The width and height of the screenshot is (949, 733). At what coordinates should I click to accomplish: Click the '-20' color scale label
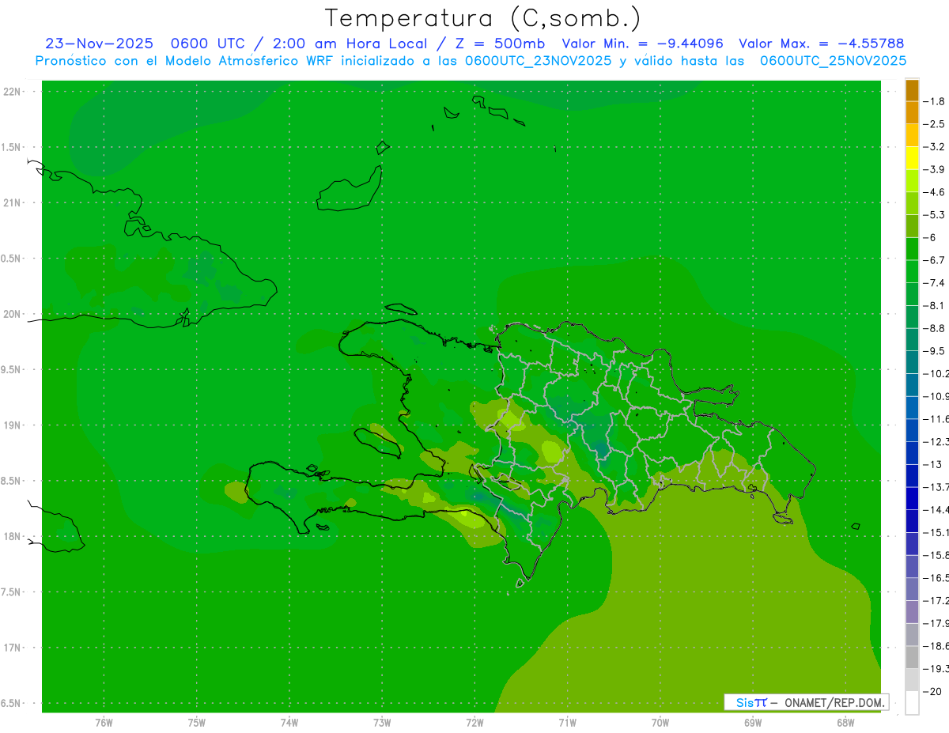934,692
